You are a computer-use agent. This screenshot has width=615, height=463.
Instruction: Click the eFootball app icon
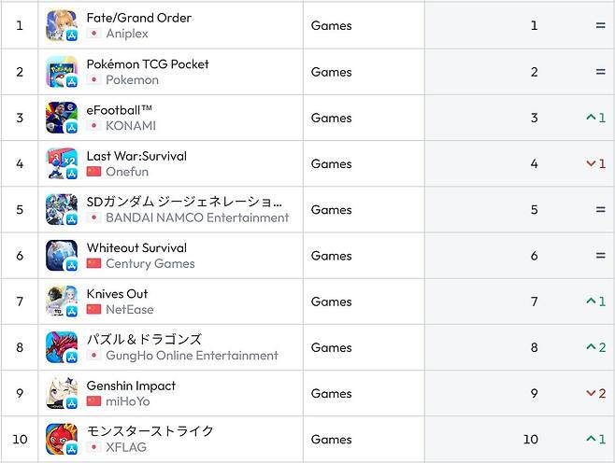61,118
